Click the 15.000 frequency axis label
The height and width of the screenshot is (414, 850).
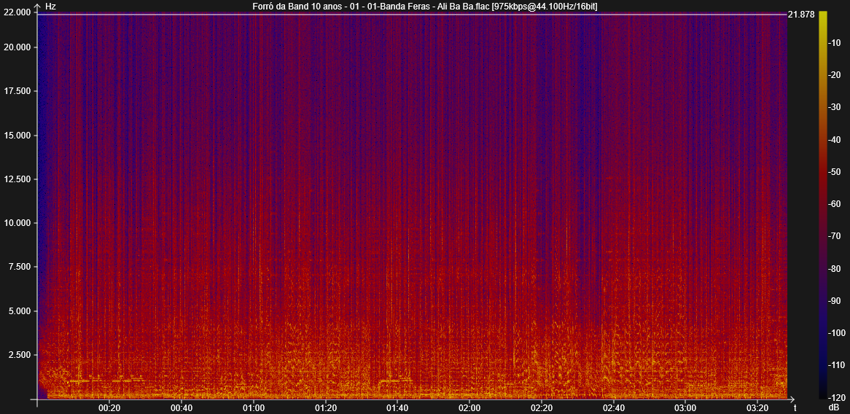16,135
